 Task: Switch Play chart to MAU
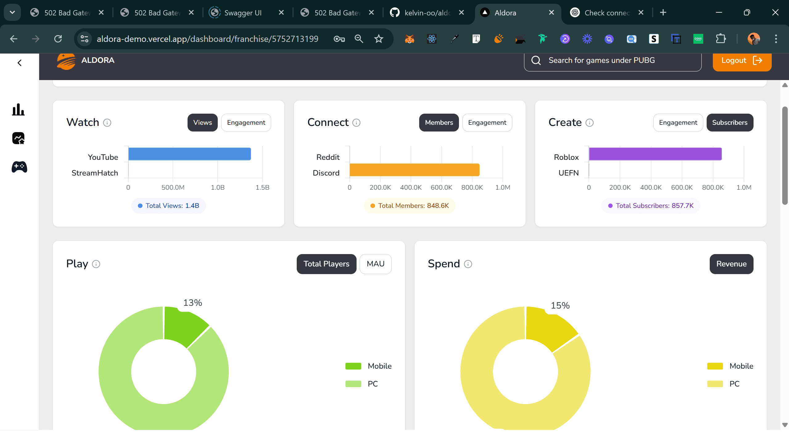375,264
